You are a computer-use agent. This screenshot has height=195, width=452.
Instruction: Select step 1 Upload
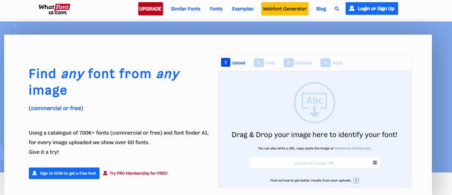tap(233, 63)
